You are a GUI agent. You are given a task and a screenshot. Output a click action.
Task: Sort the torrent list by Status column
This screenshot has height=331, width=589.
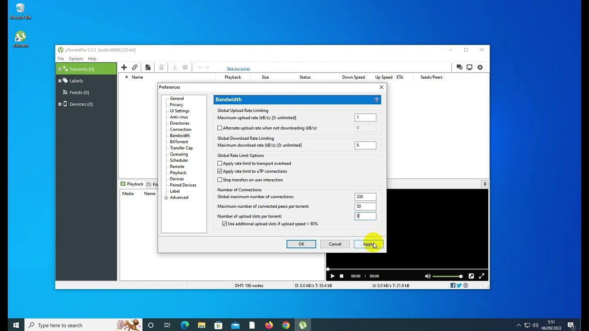305,77
